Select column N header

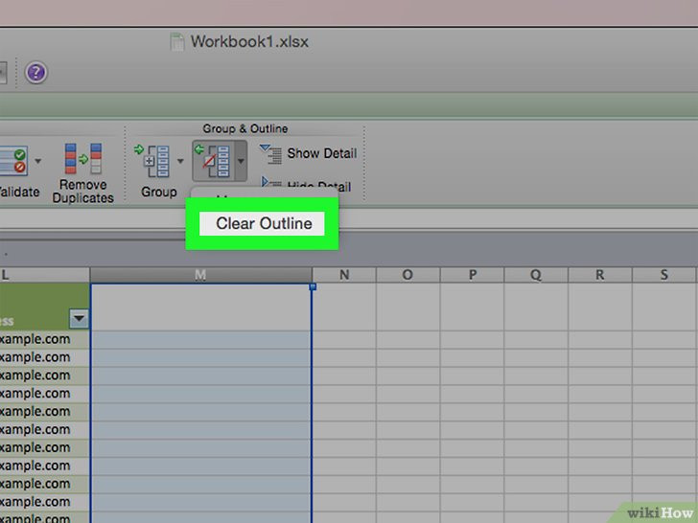[344, 275]
